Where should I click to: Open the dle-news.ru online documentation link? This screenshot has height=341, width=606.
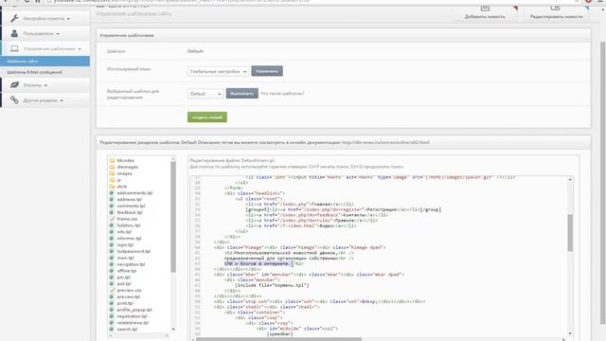(x=385, y=142)
